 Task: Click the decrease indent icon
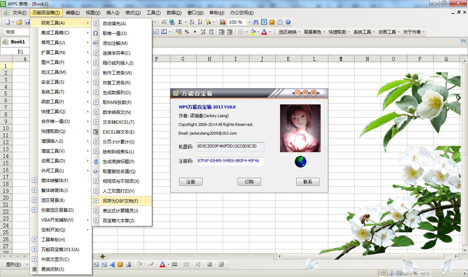click(222, 32)
